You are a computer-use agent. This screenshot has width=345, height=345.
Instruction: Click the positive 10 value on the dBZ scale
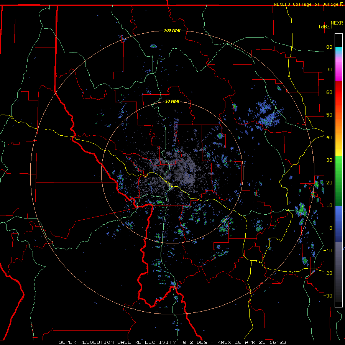tap(329, 205)
